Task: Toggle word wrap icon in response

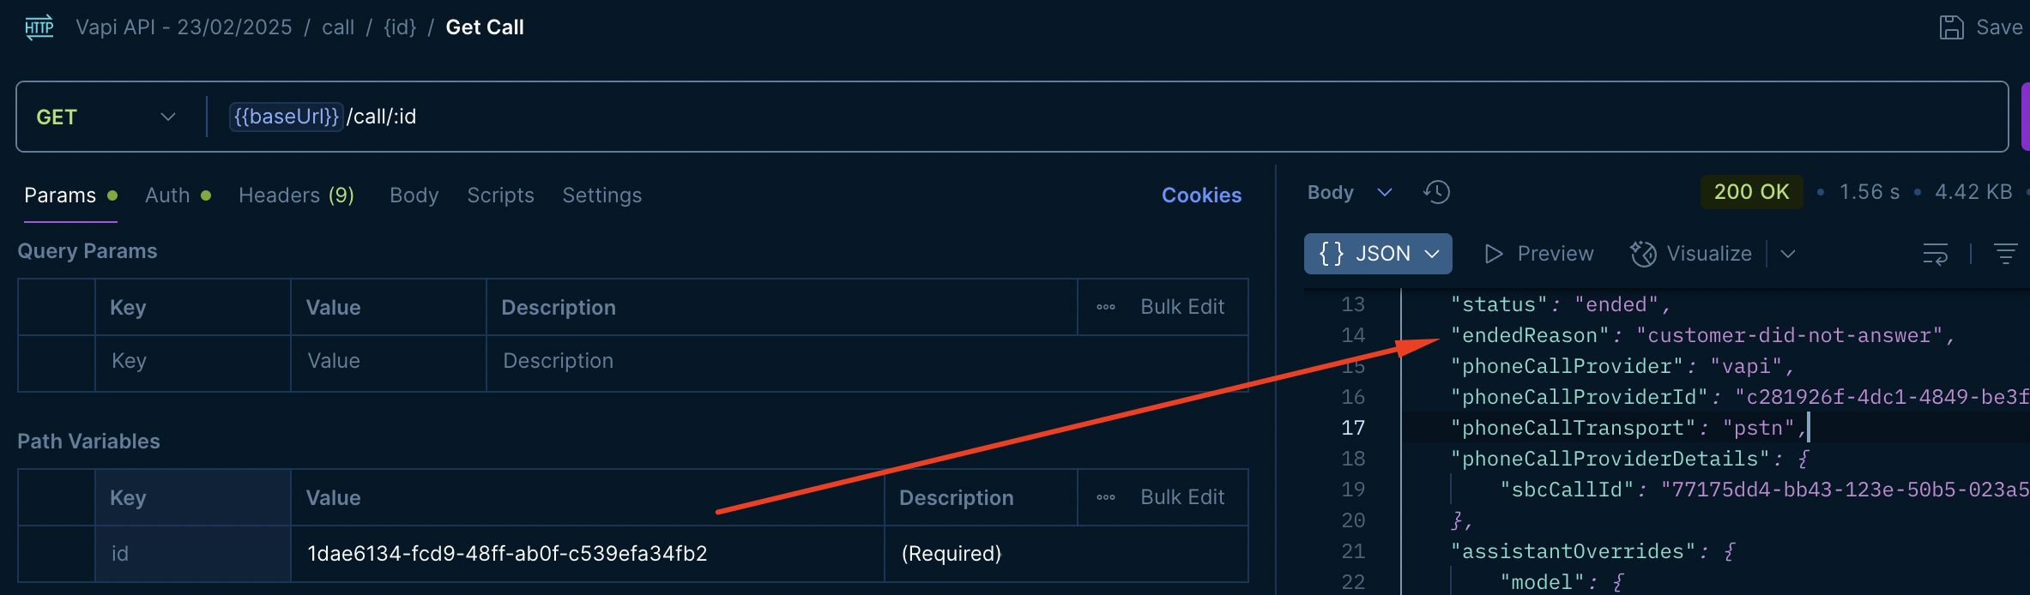Action: [x=1935, y=254]
